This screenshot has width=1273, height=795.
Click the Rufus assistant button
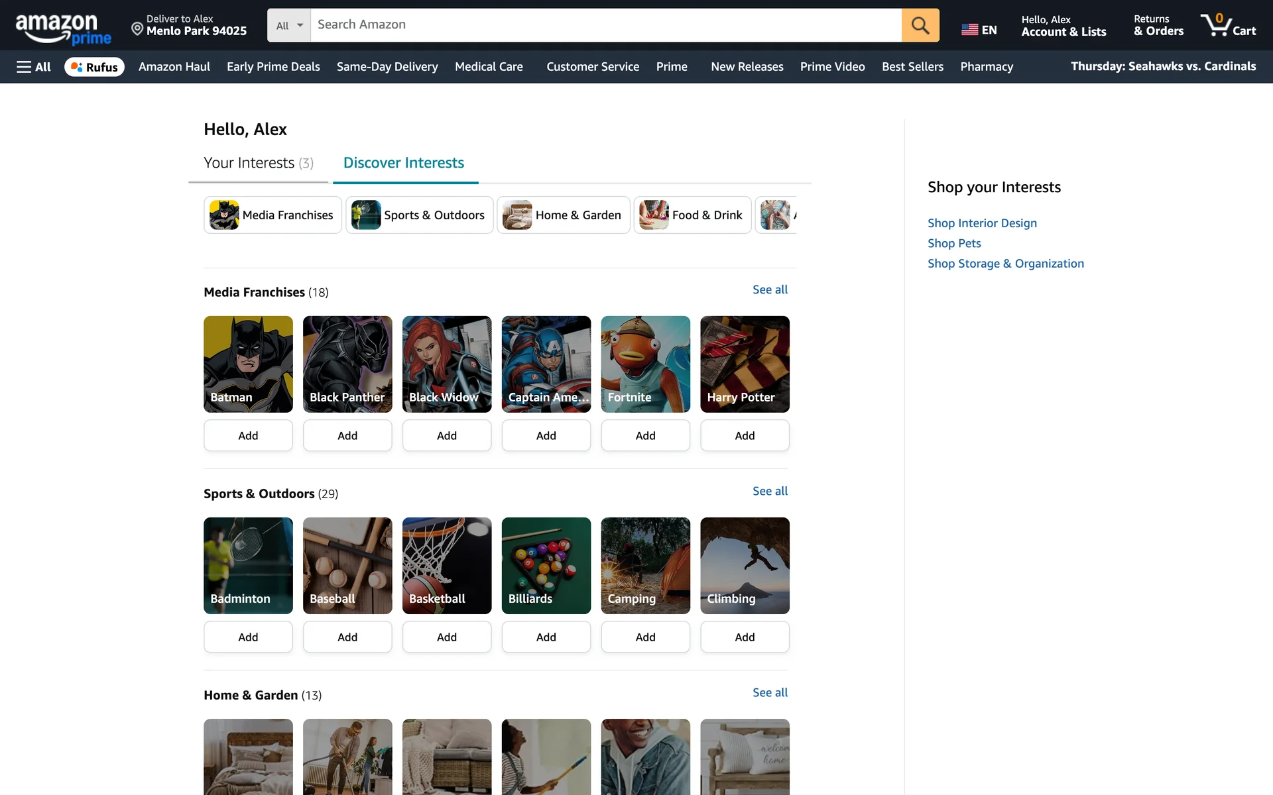tap(94, 67)
